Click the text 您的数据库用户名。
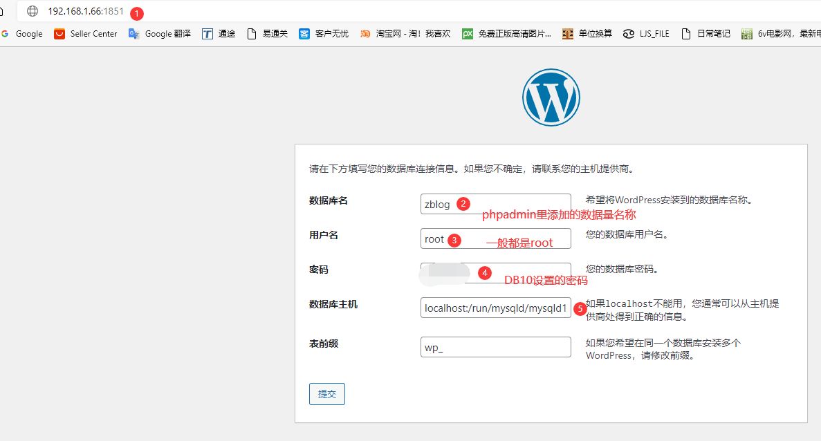Screen dimensions: 821x441 tap(628, 234)
